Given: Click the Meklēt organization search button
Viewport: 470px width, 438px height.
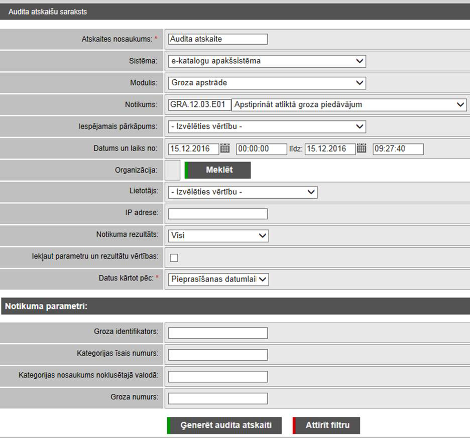Looking at the screenshot, I should (218, 170).
